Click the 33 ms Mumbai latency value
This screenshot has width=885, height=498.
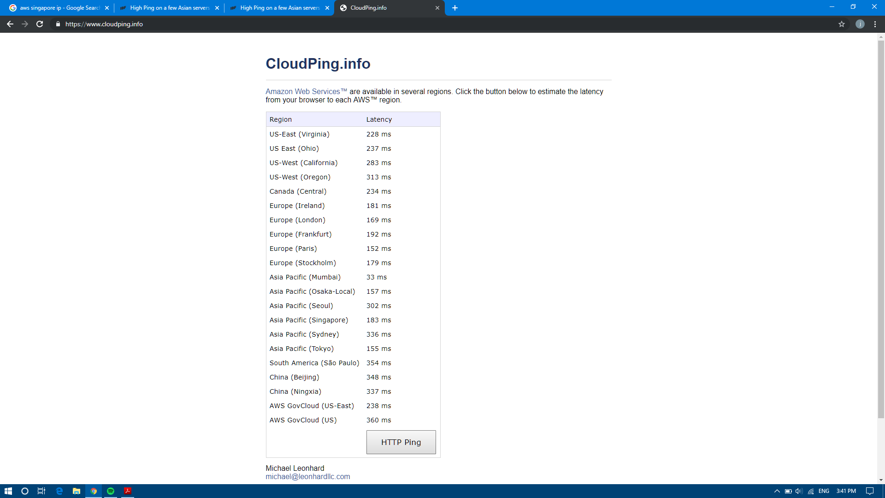(x=377, y=277)
